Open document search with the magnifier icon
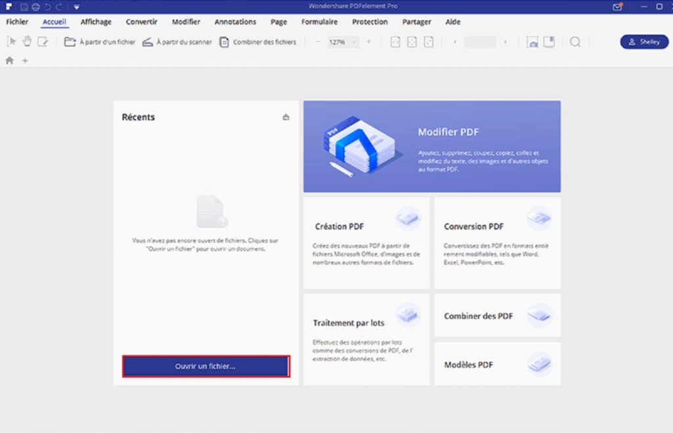The image size is (673, 433). point(574,42)
